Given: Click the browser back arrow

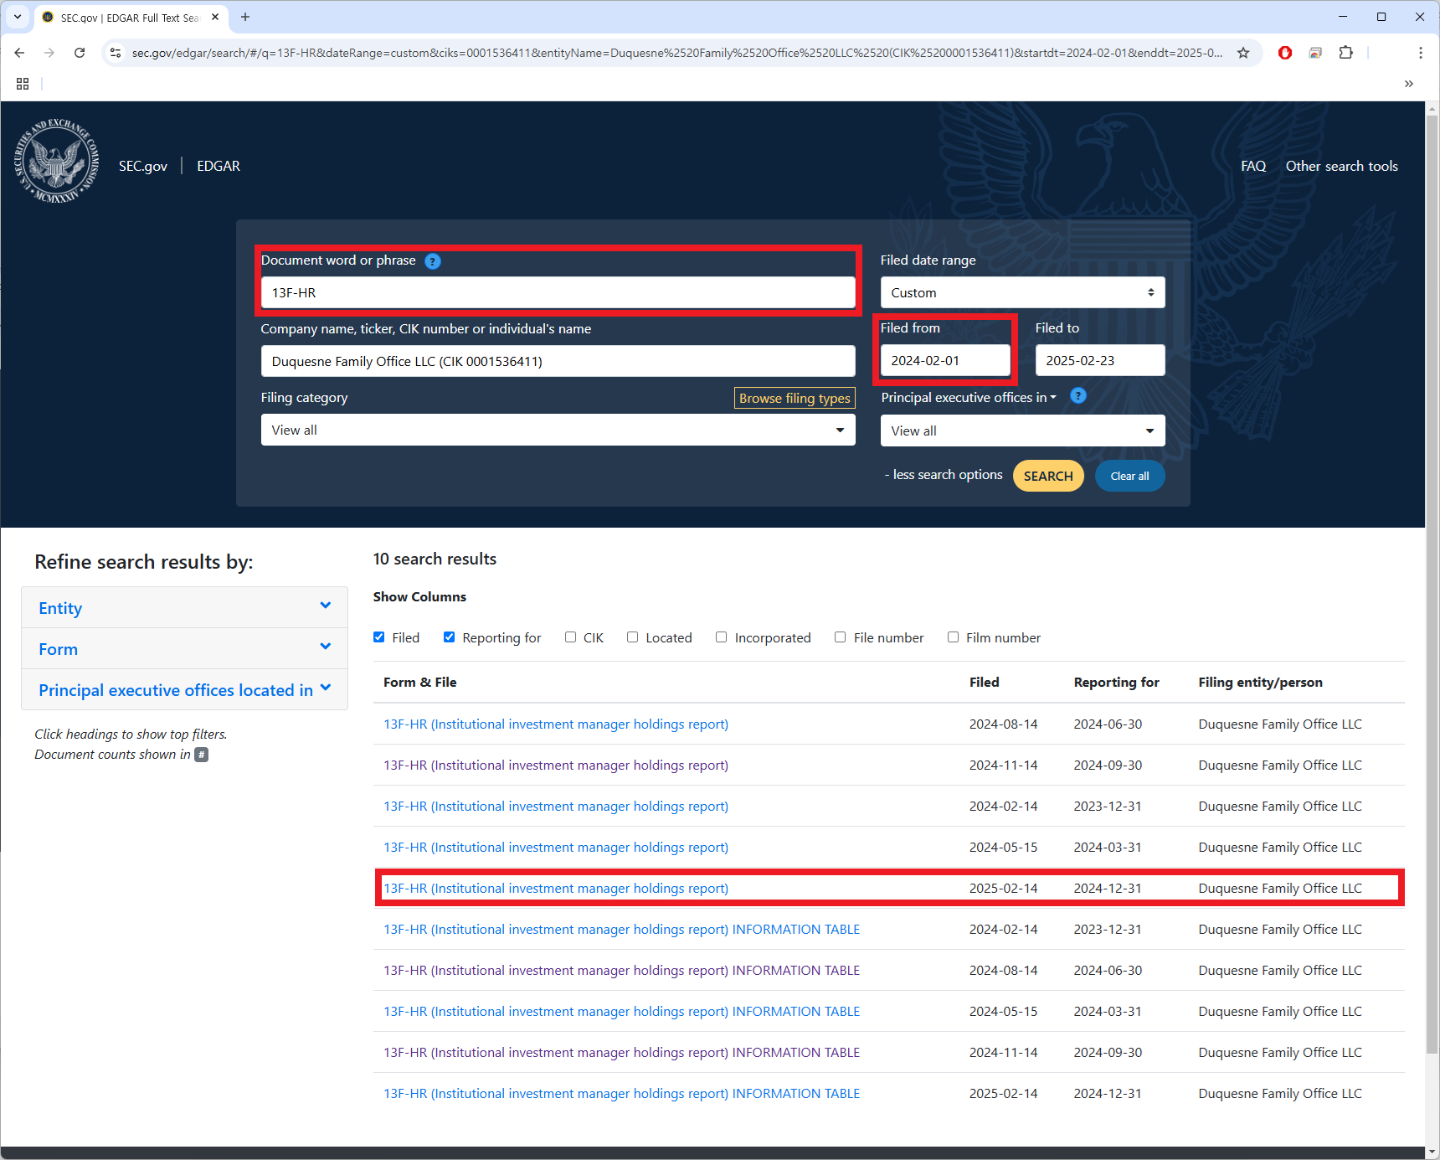Looking at the screenshot, I should (x=19, y=53).
